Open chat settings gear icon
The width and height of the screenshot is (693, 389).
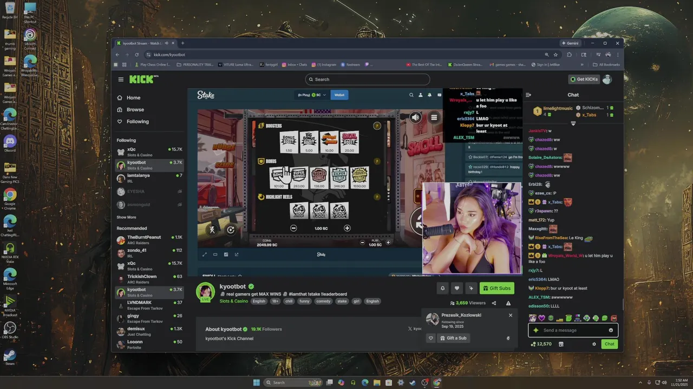(594, 344)
